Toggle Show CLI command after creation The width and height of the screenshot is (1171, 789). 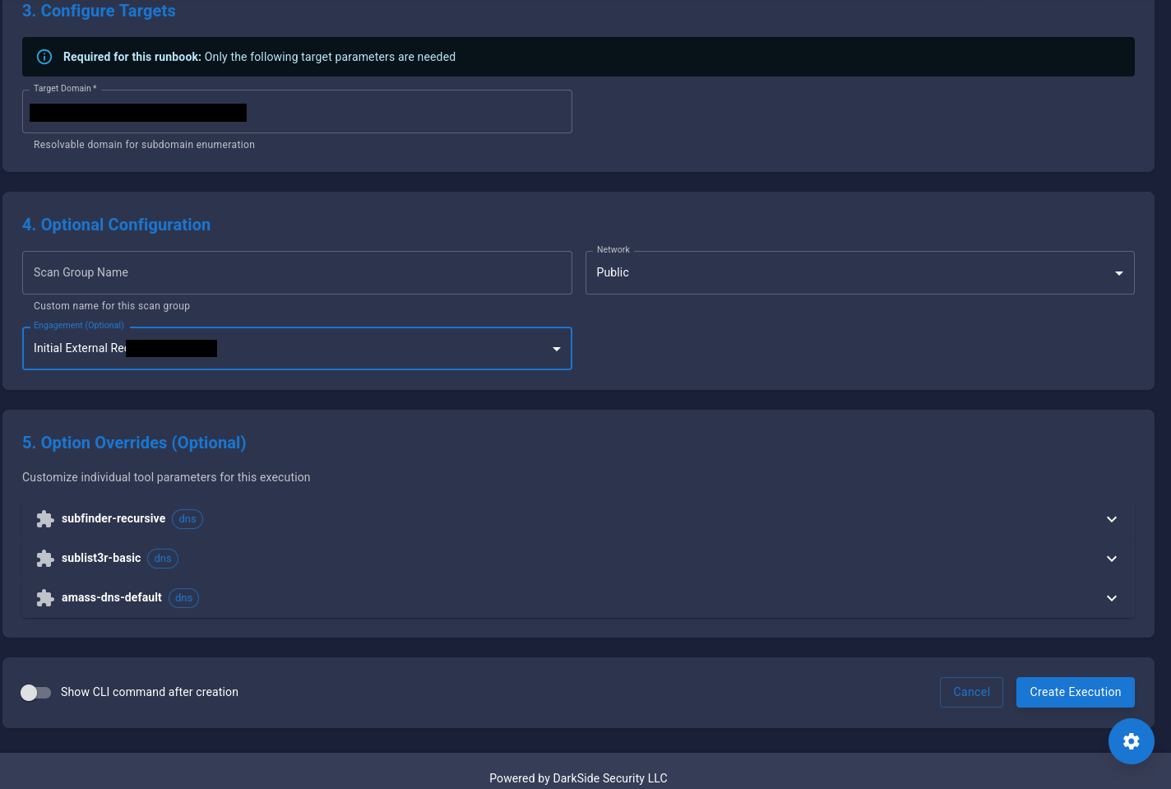36,693
